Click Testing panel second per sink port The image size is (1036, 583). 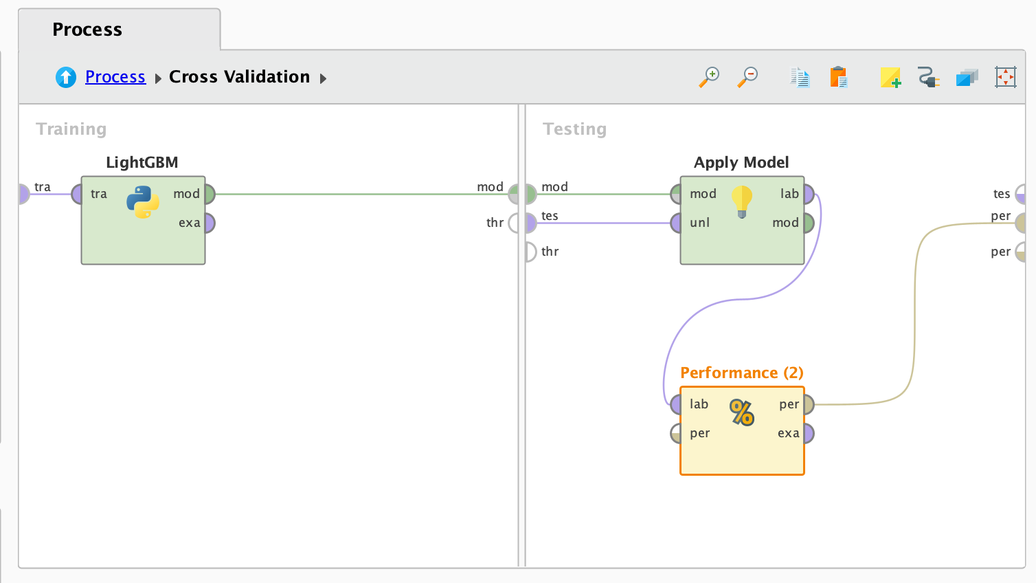pos(1020,252)
